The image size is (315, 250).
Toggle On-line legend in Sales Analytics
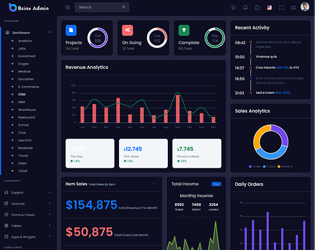(255, 166)
